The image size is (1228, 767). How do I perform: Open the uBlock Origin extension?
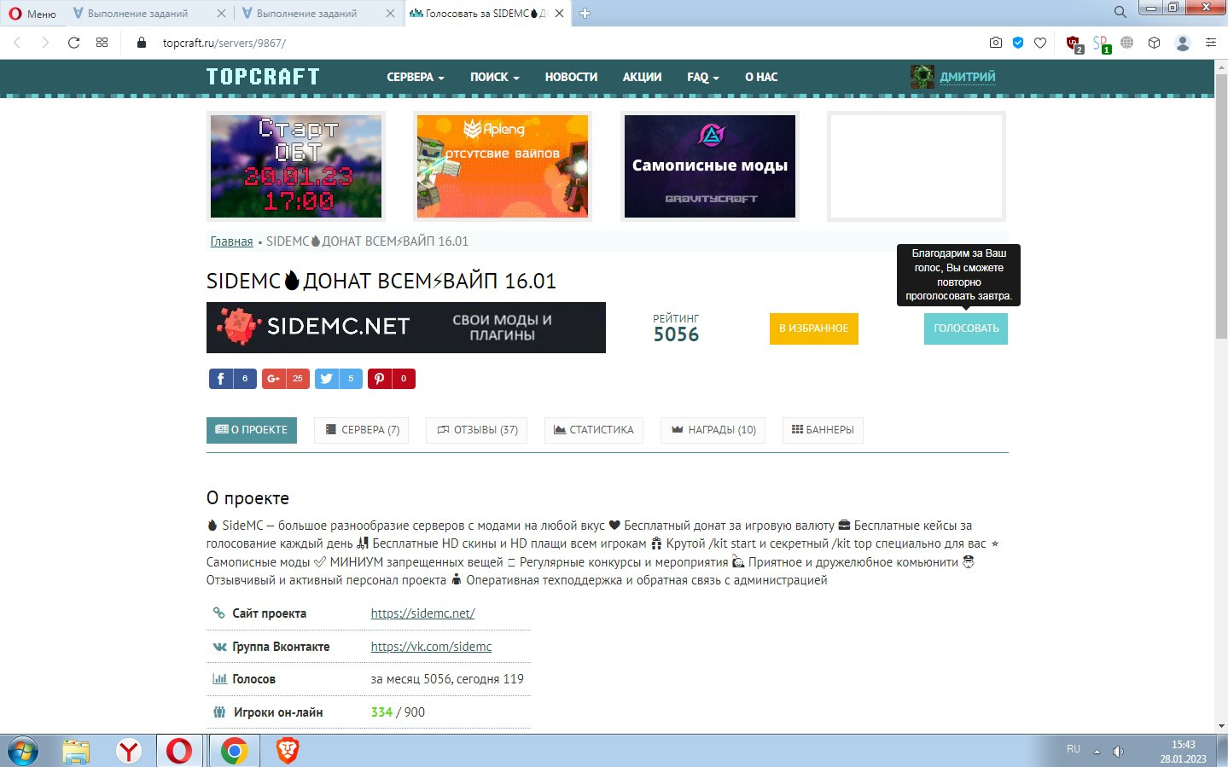[1074, 44]
